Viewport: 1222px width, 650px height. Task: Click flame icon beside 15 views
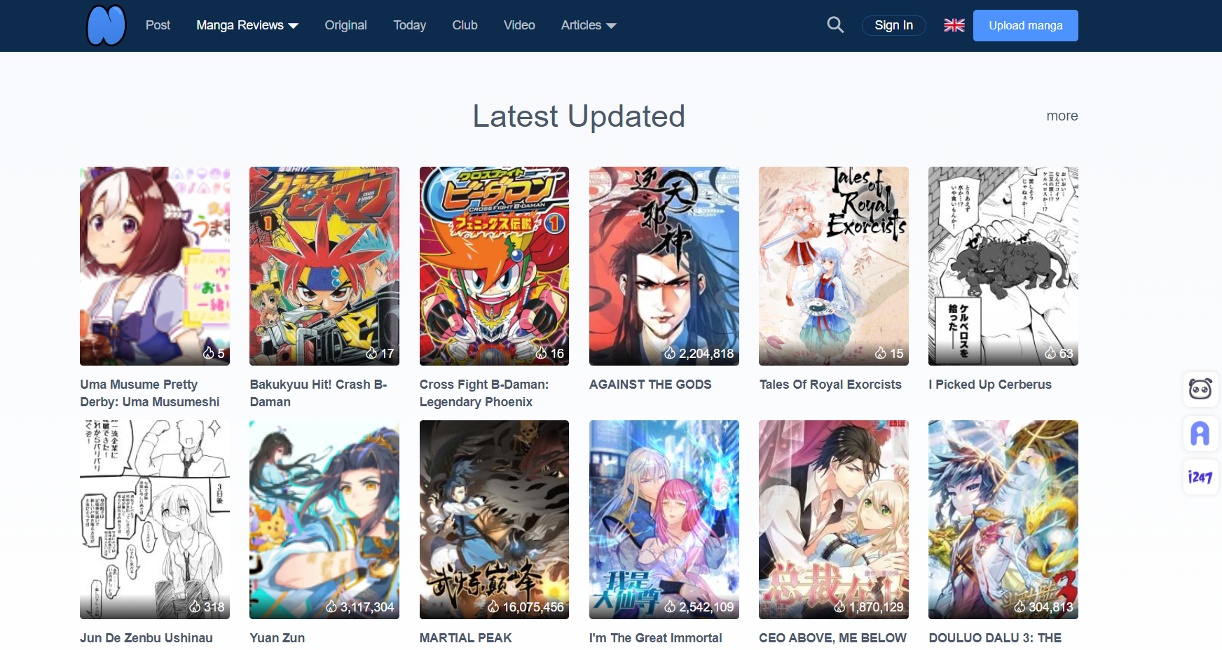tap(881, 353)
